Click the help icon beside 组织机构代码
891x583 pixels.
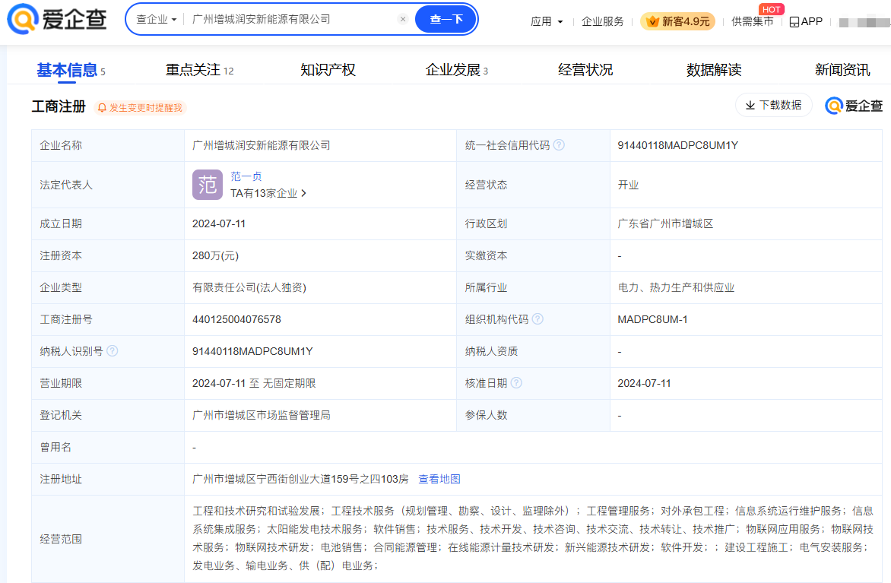point(537,318)
